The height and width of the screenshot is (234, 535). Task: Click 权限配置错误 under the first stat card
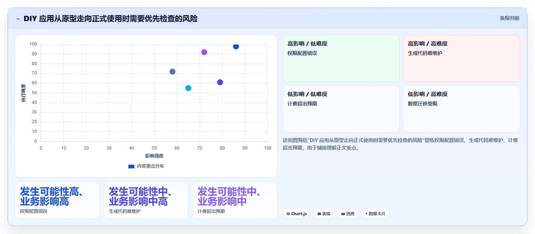(x=34, y=211)
